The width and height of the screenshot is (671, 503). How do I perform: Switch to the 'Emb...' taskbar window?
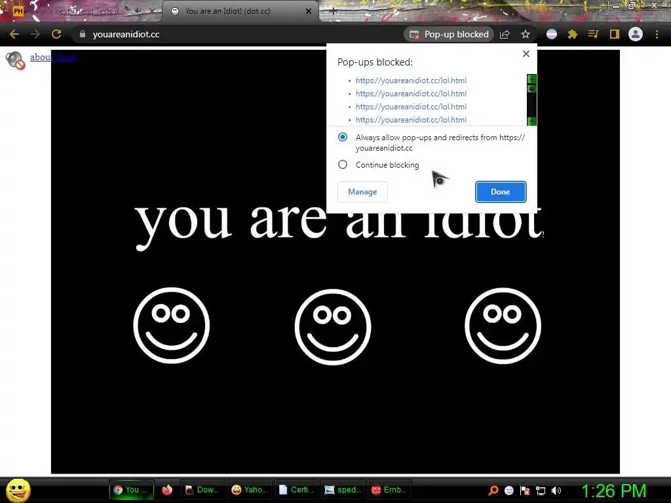[x=389, y=490]
